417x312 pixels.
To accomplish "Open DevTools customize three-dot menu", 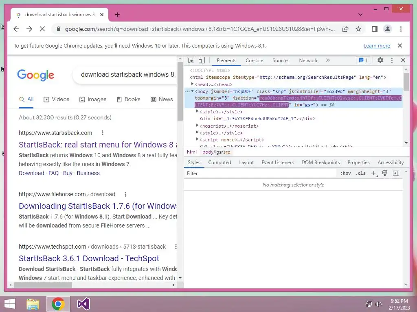I will (392, 60).
